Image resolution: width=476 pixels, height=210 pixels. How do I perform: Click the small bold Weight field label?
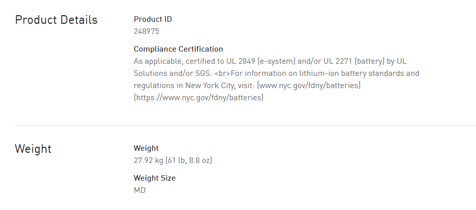point(146,148)
